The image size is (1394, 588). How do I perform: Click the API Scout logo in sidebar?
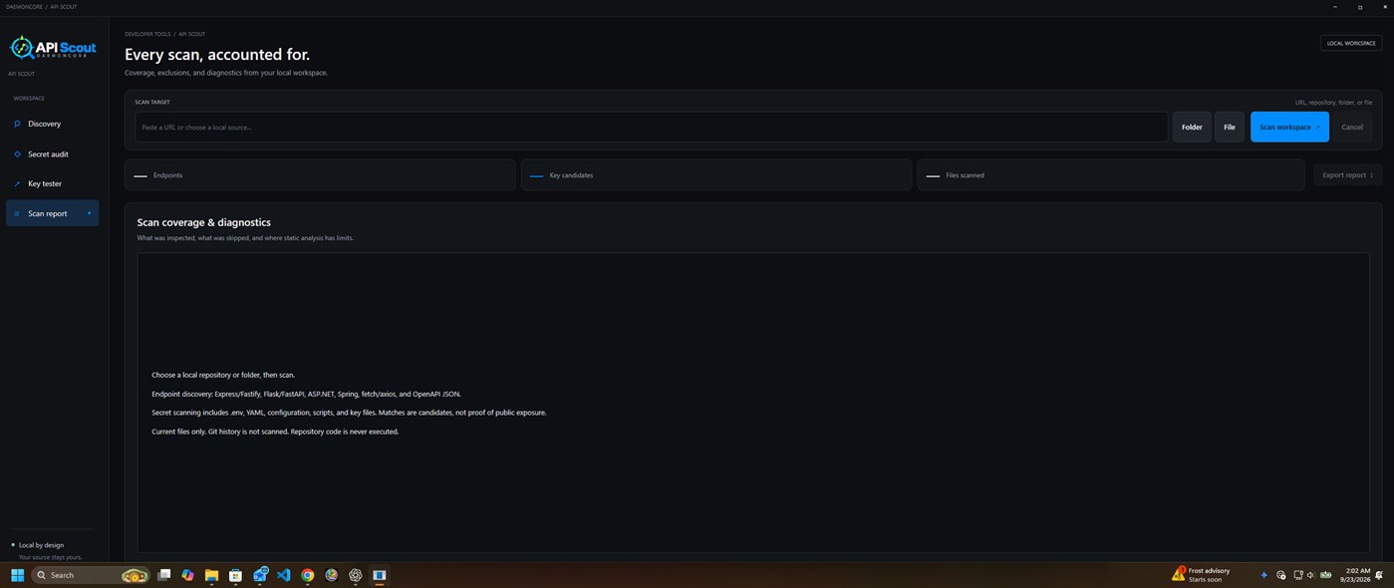(53, 47)
